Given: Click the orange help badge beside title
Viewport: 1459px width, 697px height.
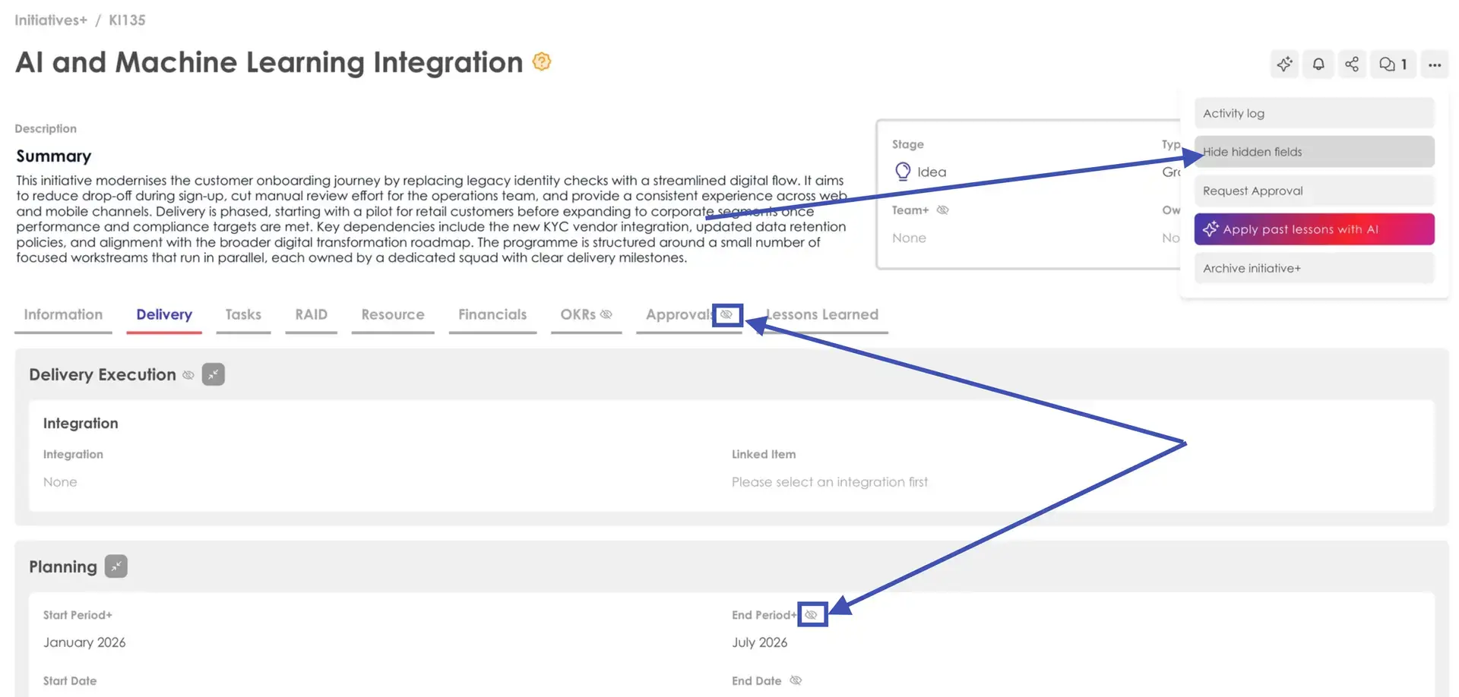Looking at the screenshot, I should (x=542, y=61).
